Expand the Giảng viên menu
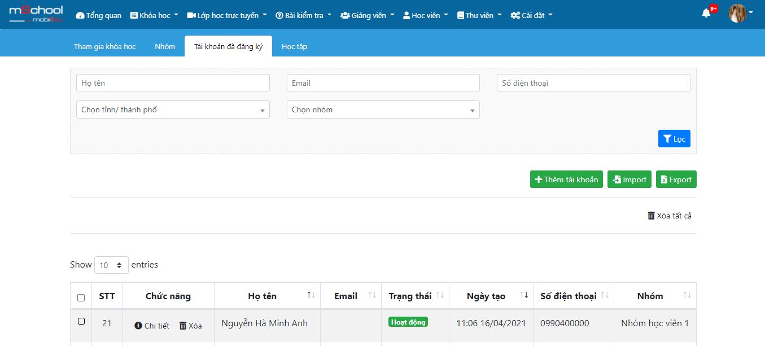765x346 pixels. point(368,15)
